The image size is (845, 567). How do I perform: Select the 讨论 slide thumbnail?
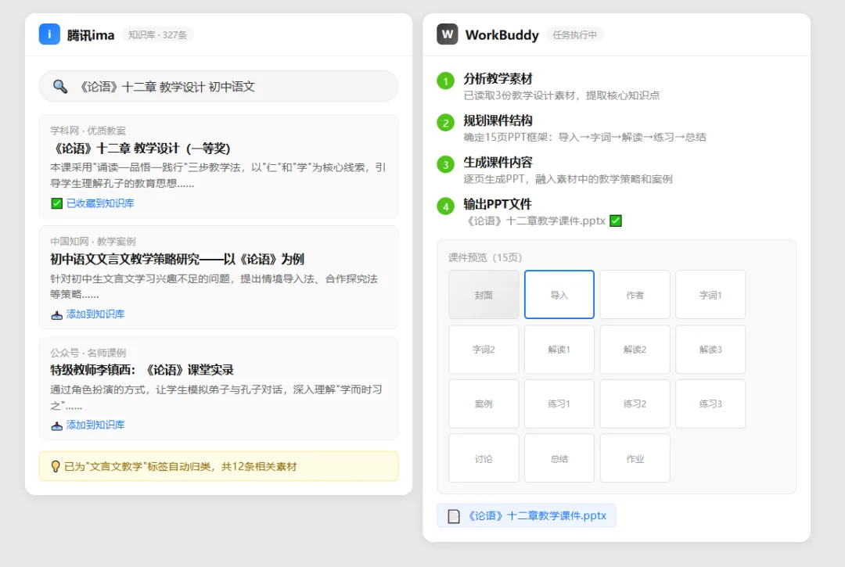484,458
